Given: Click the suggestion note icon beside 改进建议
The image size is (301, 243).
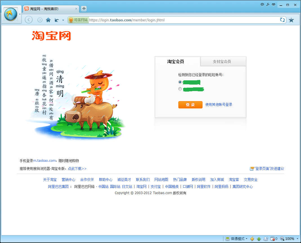Looking at the screenshot, I should coord(252,169).
